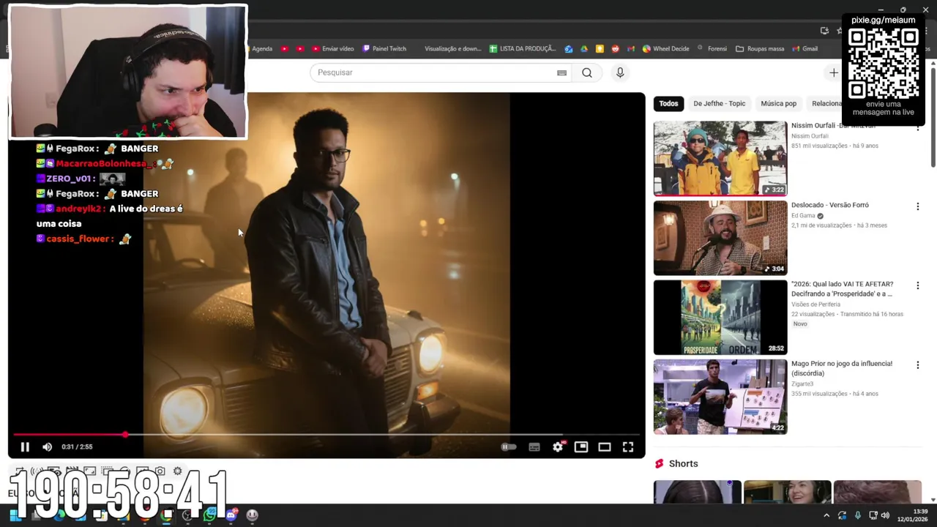This screenshot has width=937, height=527.
Task: Toggle the autoplay switch in the player
Action: 508,446
